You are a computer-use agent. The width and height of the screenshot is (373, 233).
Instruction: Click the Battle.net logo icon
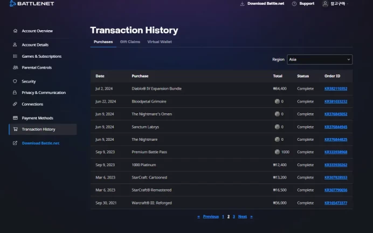click(12, 4)
